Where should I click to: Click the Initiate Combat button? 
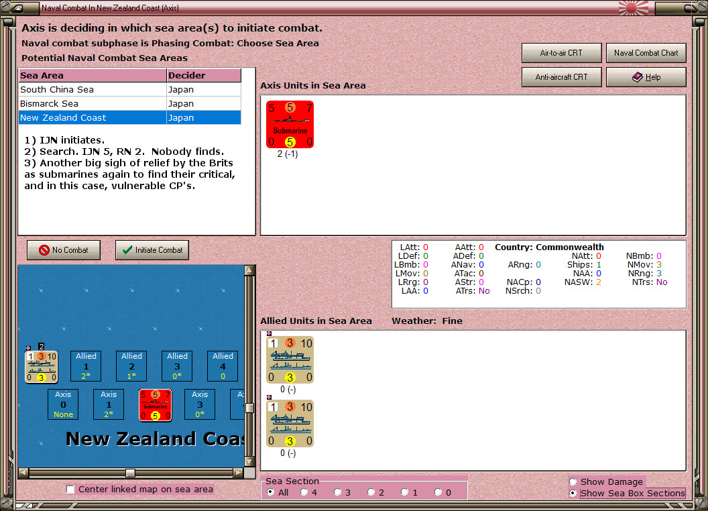[152, 250]
